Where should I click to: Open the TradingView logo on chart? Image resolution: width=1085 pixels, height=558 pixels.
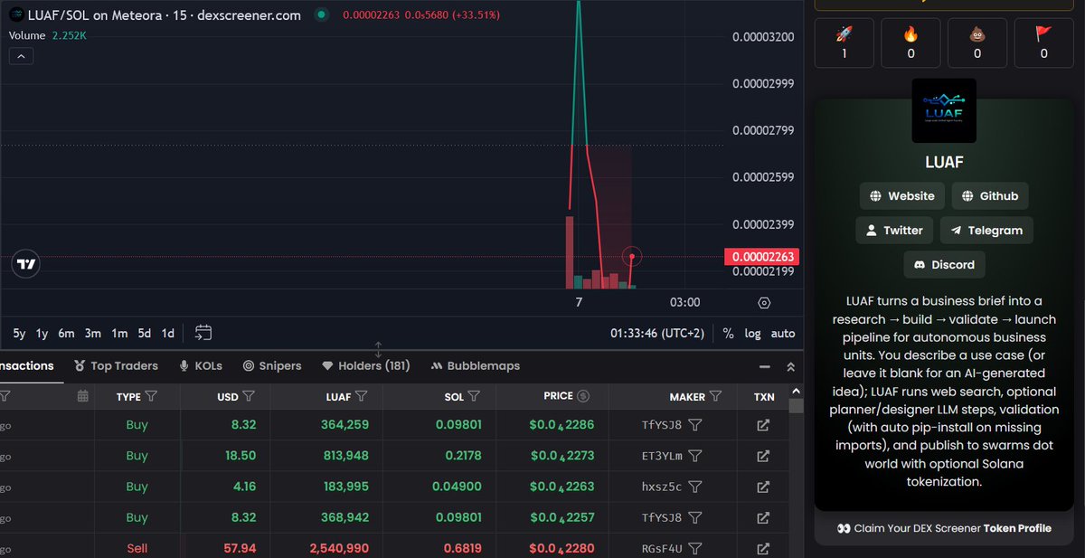coord(27,264)
